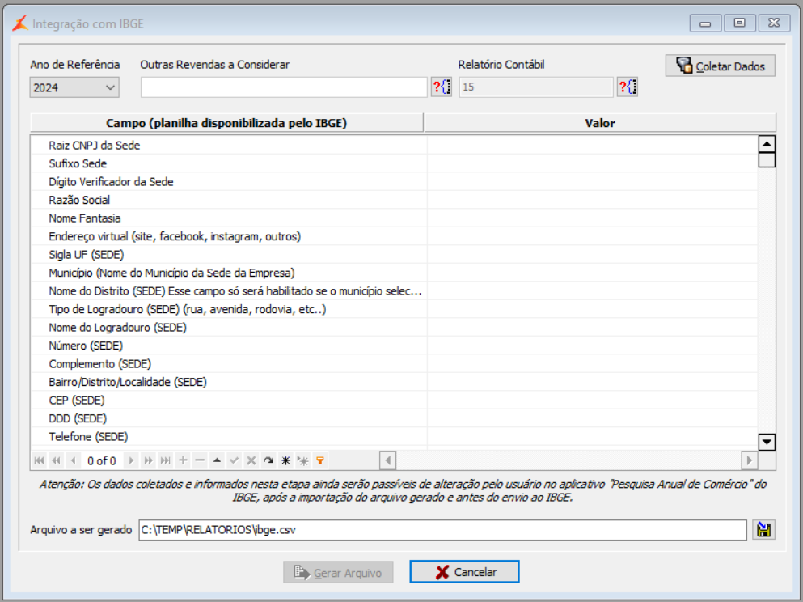Go to previous record arrow

tap(74, 460)
